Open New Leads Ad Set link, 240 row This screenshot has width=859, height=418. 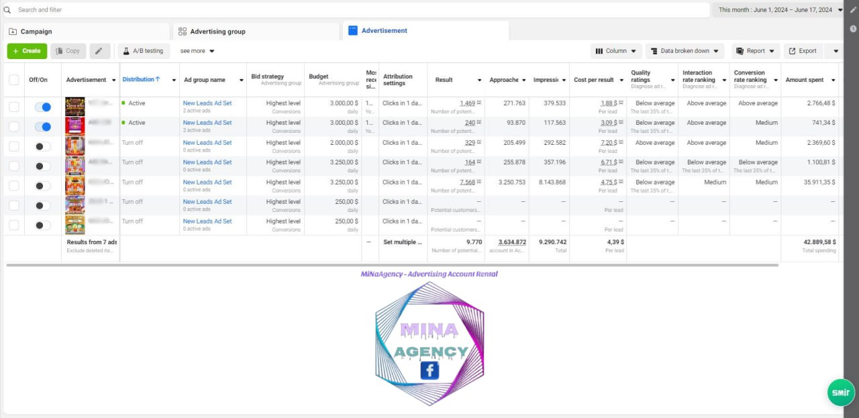207,123
